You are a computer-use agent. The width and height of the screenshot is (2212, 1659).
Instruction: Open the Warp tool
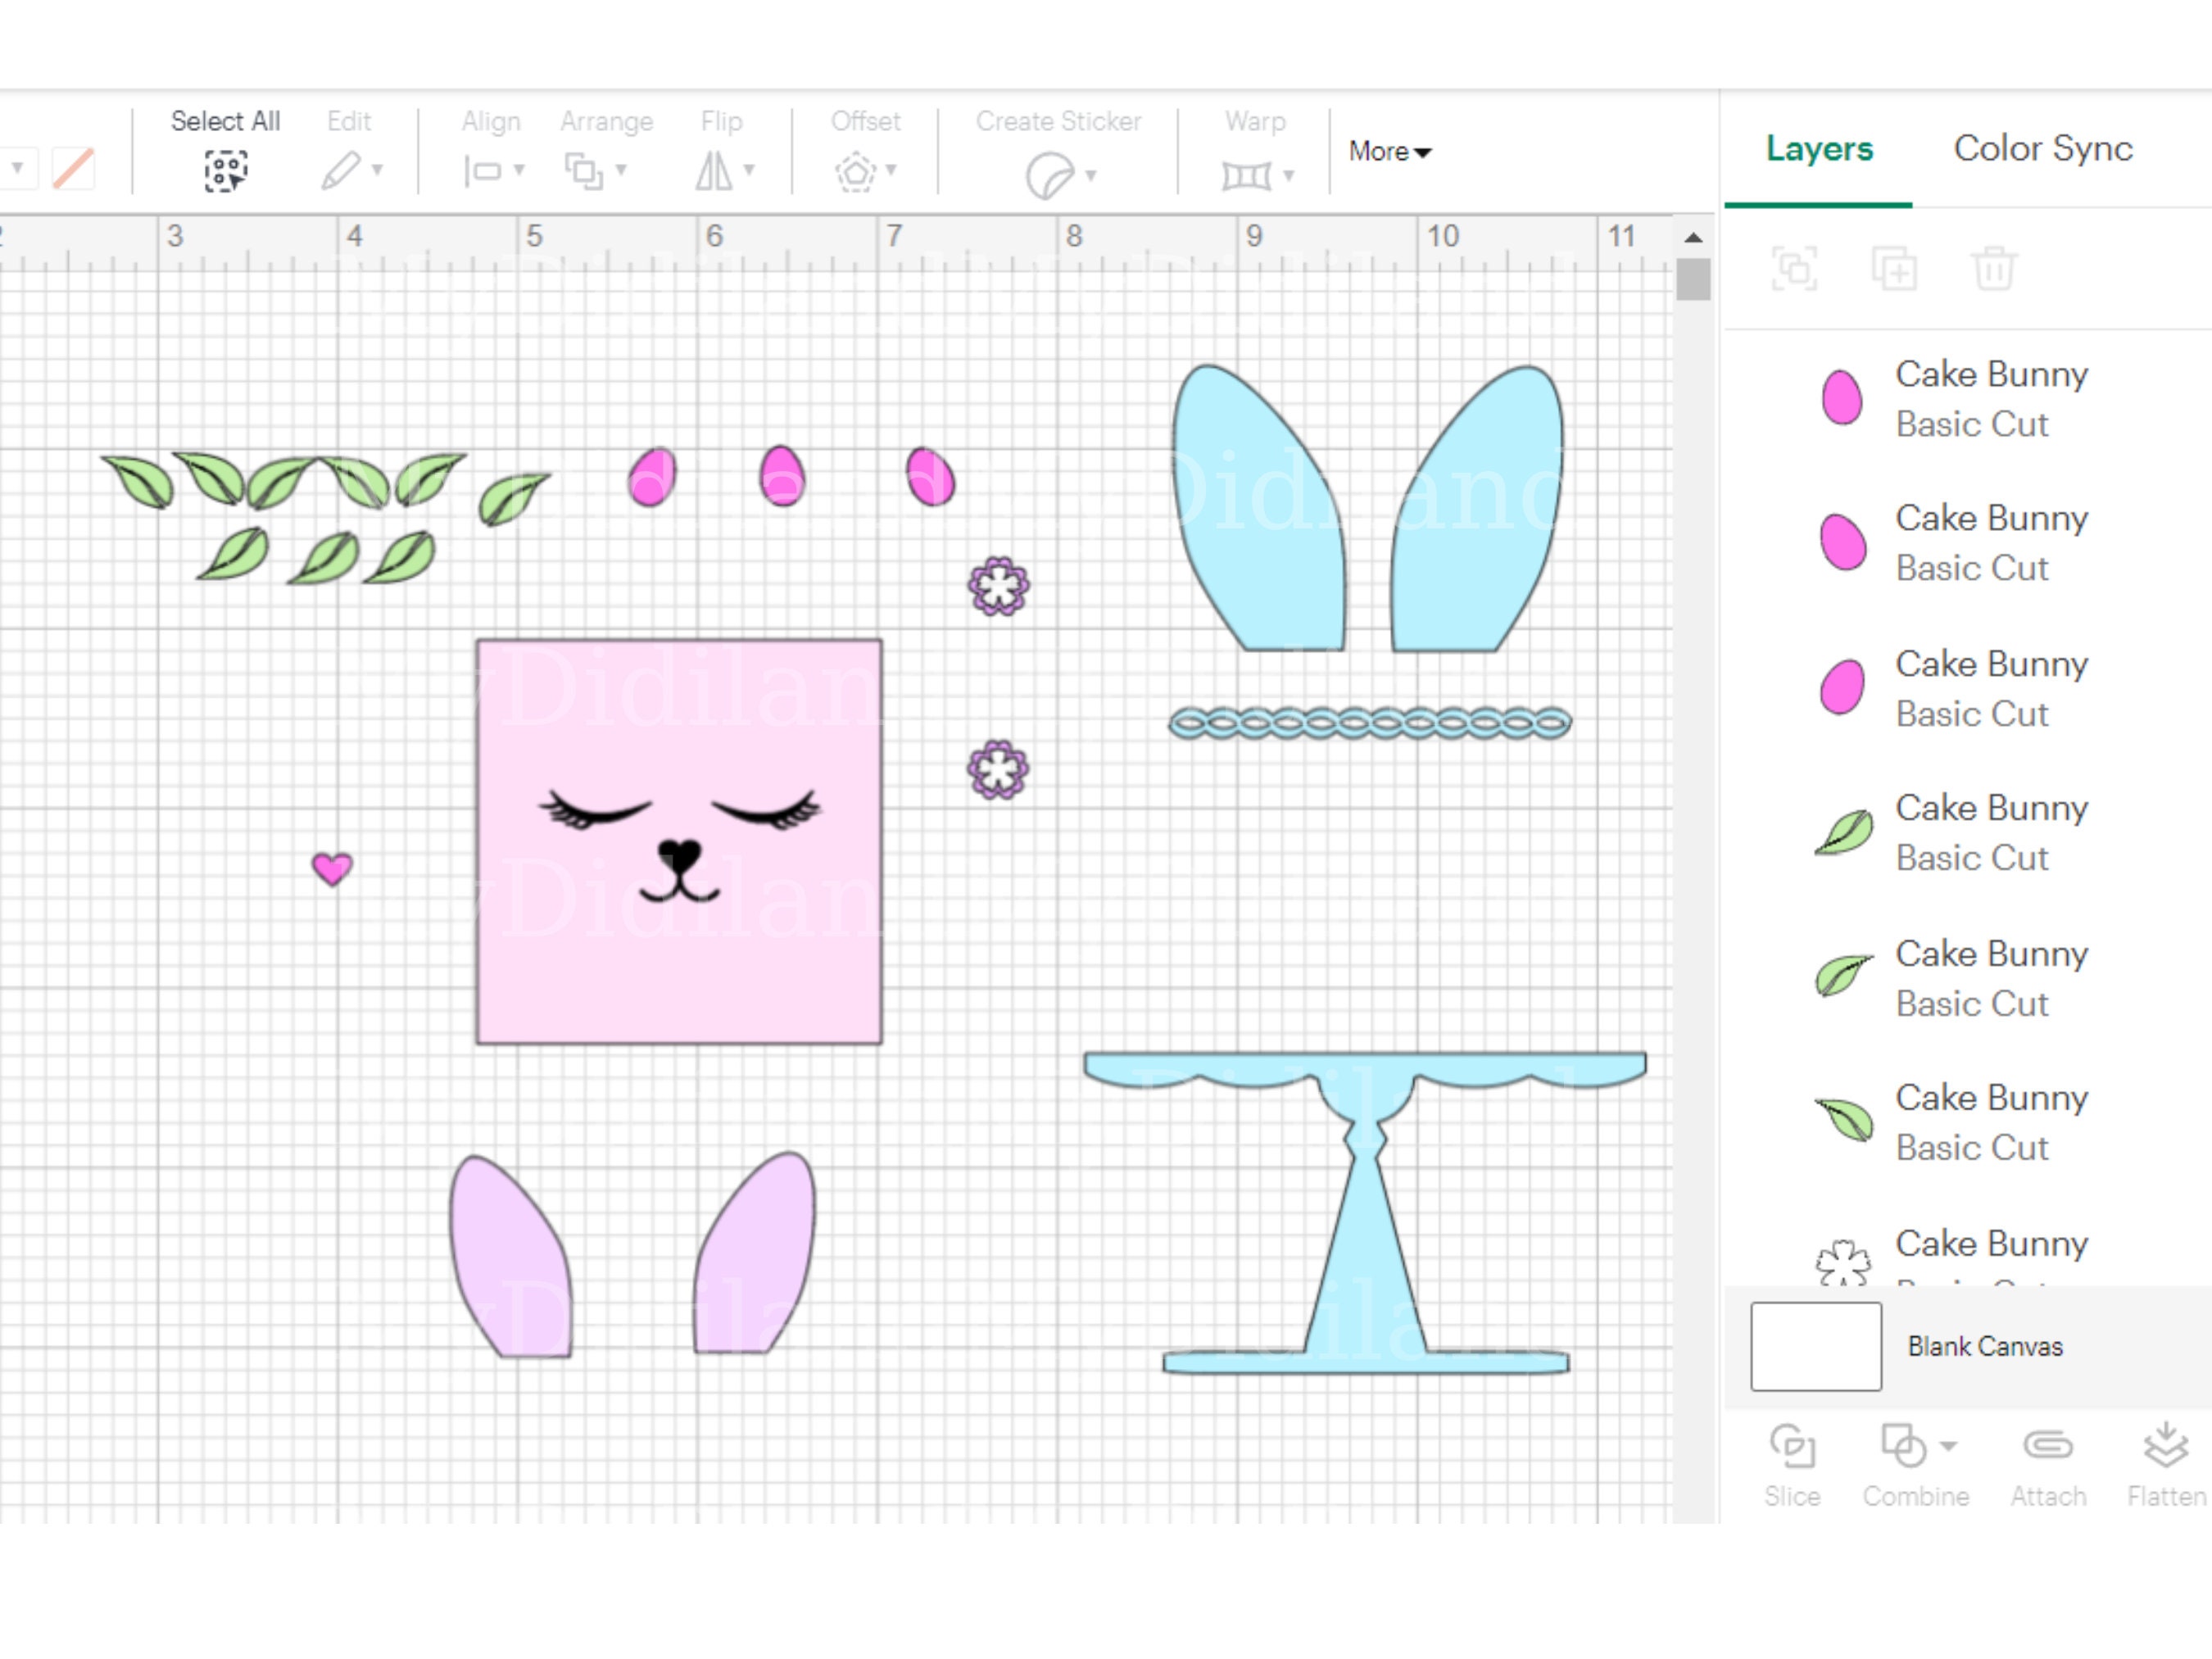click(x=1247, y=172)
